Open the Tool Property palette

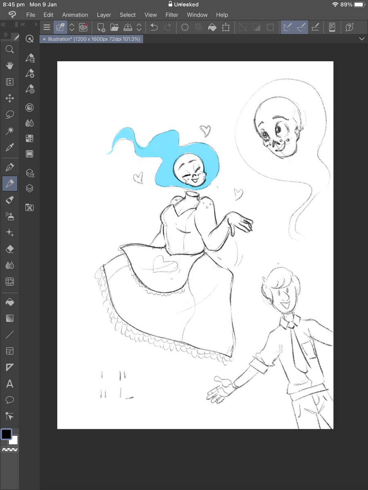pos(29,73)
